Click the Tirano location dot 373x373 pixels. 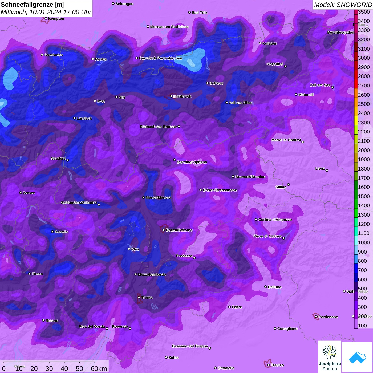(30, 274)
